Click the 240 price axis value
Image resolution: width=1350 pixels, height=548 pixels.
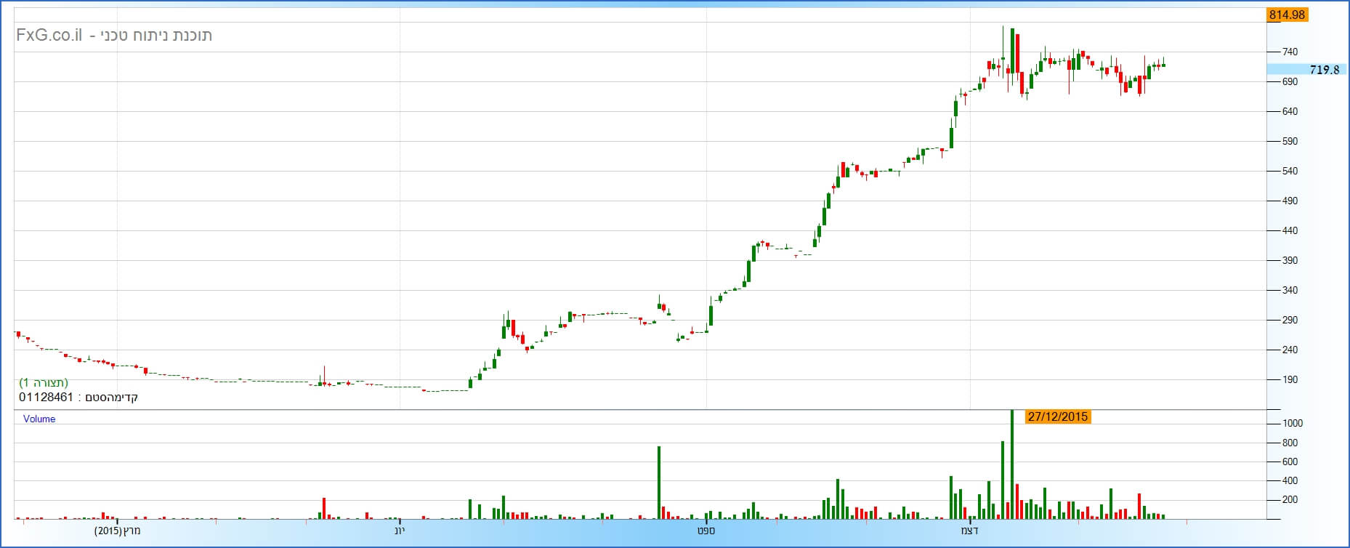[x=1290, y=350]
